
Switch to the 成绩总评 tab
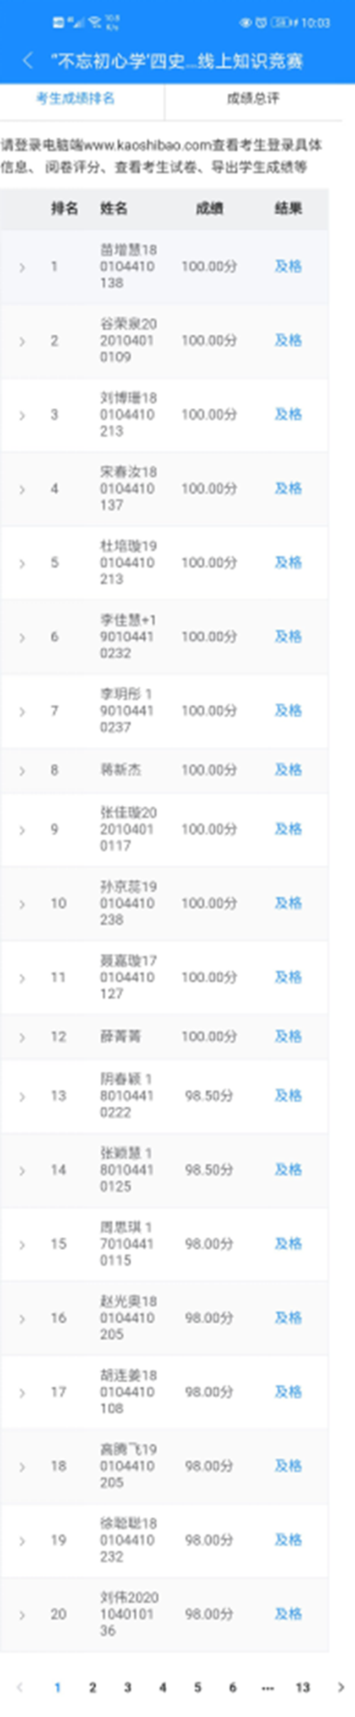pos(253,99)
